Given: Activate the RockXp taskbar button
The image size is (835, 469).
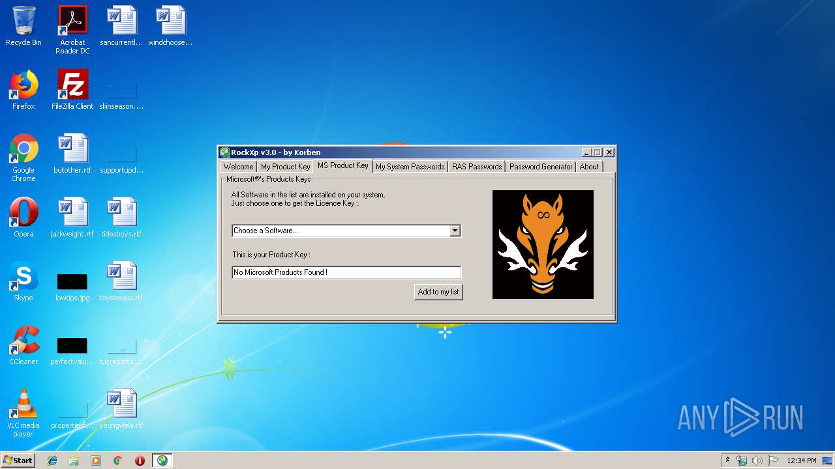Looking at the screenshot, I should tap(162, 461).
